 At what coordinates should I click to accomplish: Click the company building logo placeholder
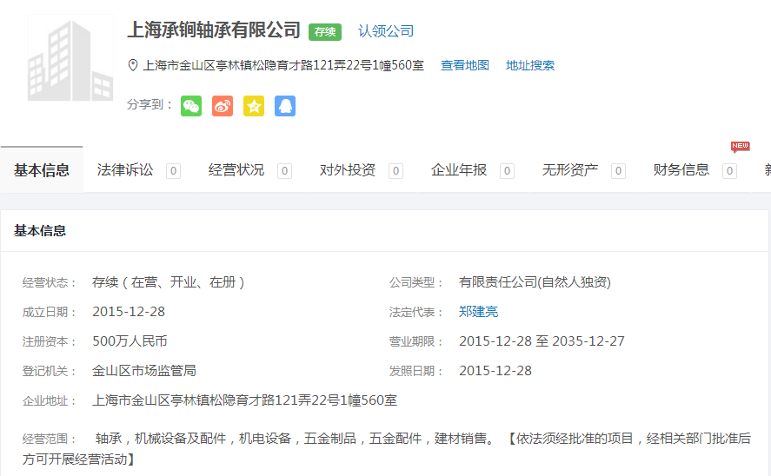[x=70, y=58]
